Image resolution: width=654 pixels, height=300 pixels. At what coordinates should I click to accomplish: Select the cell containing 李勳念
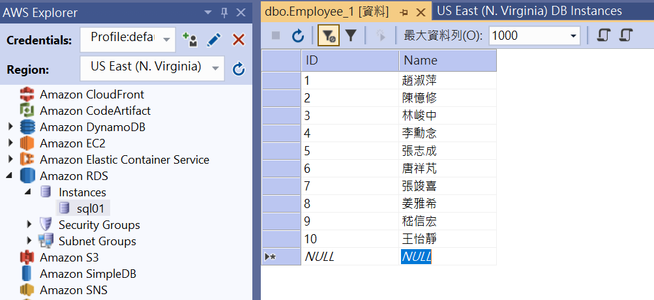447,133
